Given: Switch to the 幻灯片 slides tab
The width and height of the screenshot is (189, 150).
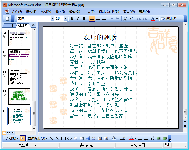Looking at the screenshot, I should (22, 25).
